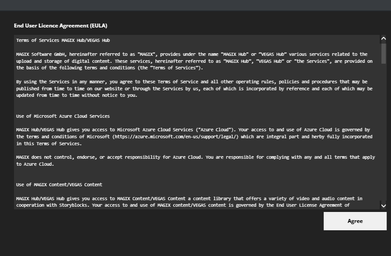Click the 'Terms of Services MAGIX Hub/VEGAS Hub' title line

click(63, 41)
